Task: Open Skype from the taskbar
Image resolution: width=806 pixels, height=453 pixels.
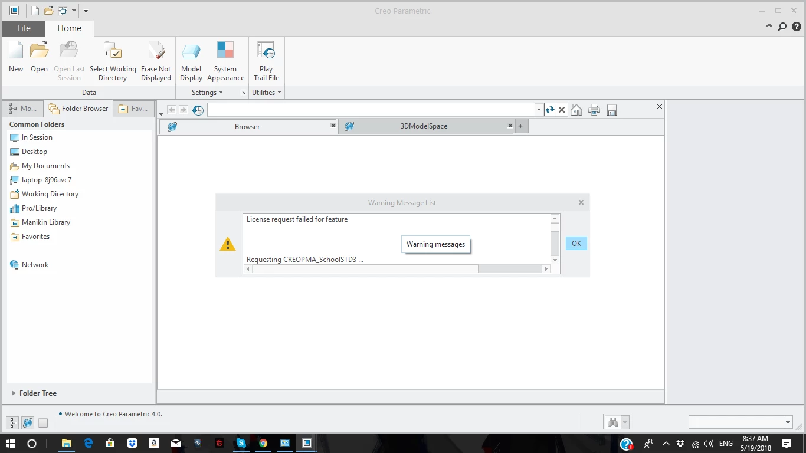Action: [241, 443]
